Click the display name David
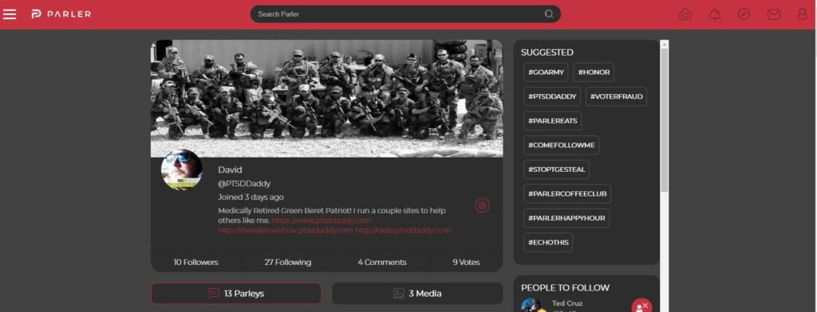The height and width of the screenshot is (312, 817). [x=230, y=170]
